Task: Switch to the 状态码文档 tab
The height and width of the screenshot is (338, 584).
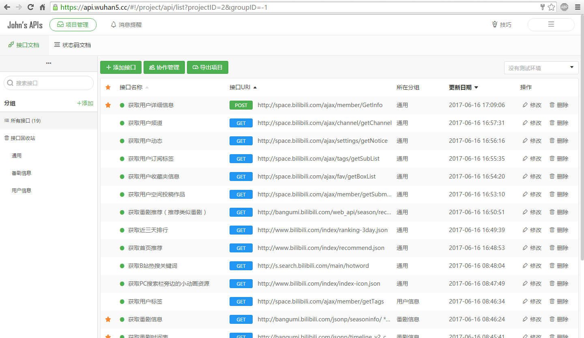Action: pyautogui.click(x=72, y=45)
